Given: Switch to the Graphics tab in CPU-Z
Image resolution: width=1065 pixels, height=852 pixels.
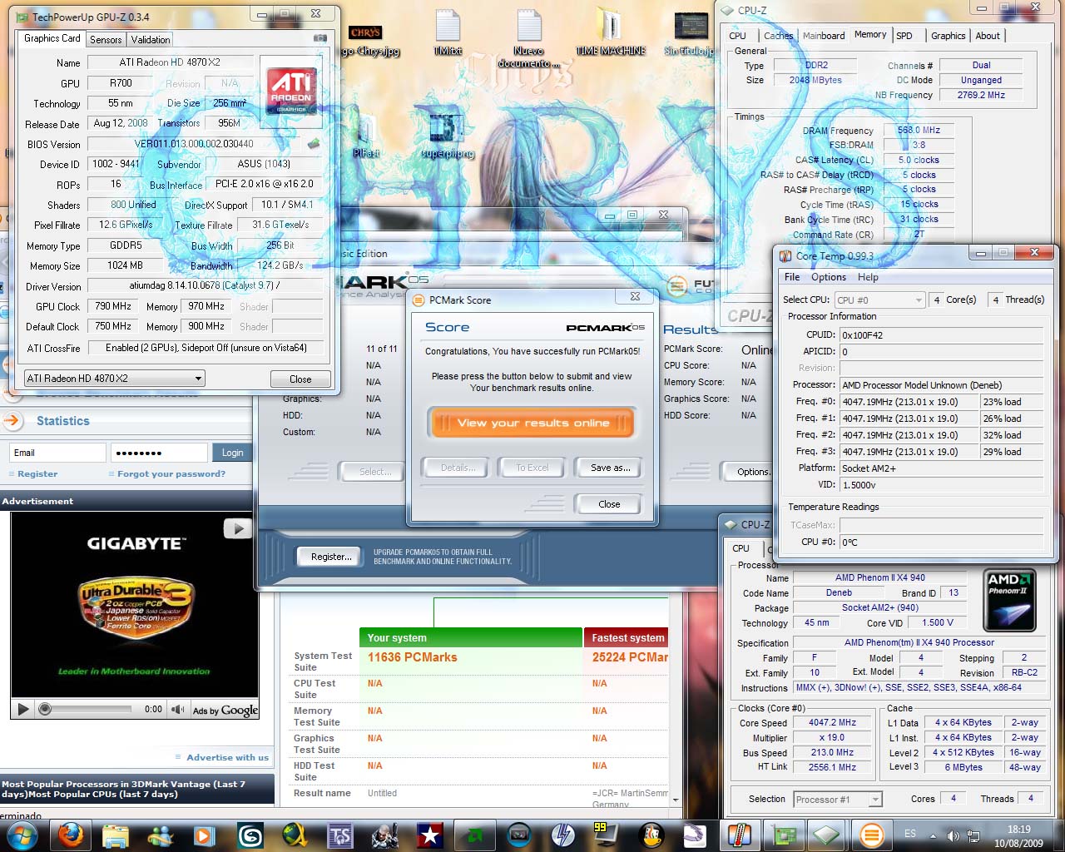Looking at the screenshot, I should tap(948, 36).
